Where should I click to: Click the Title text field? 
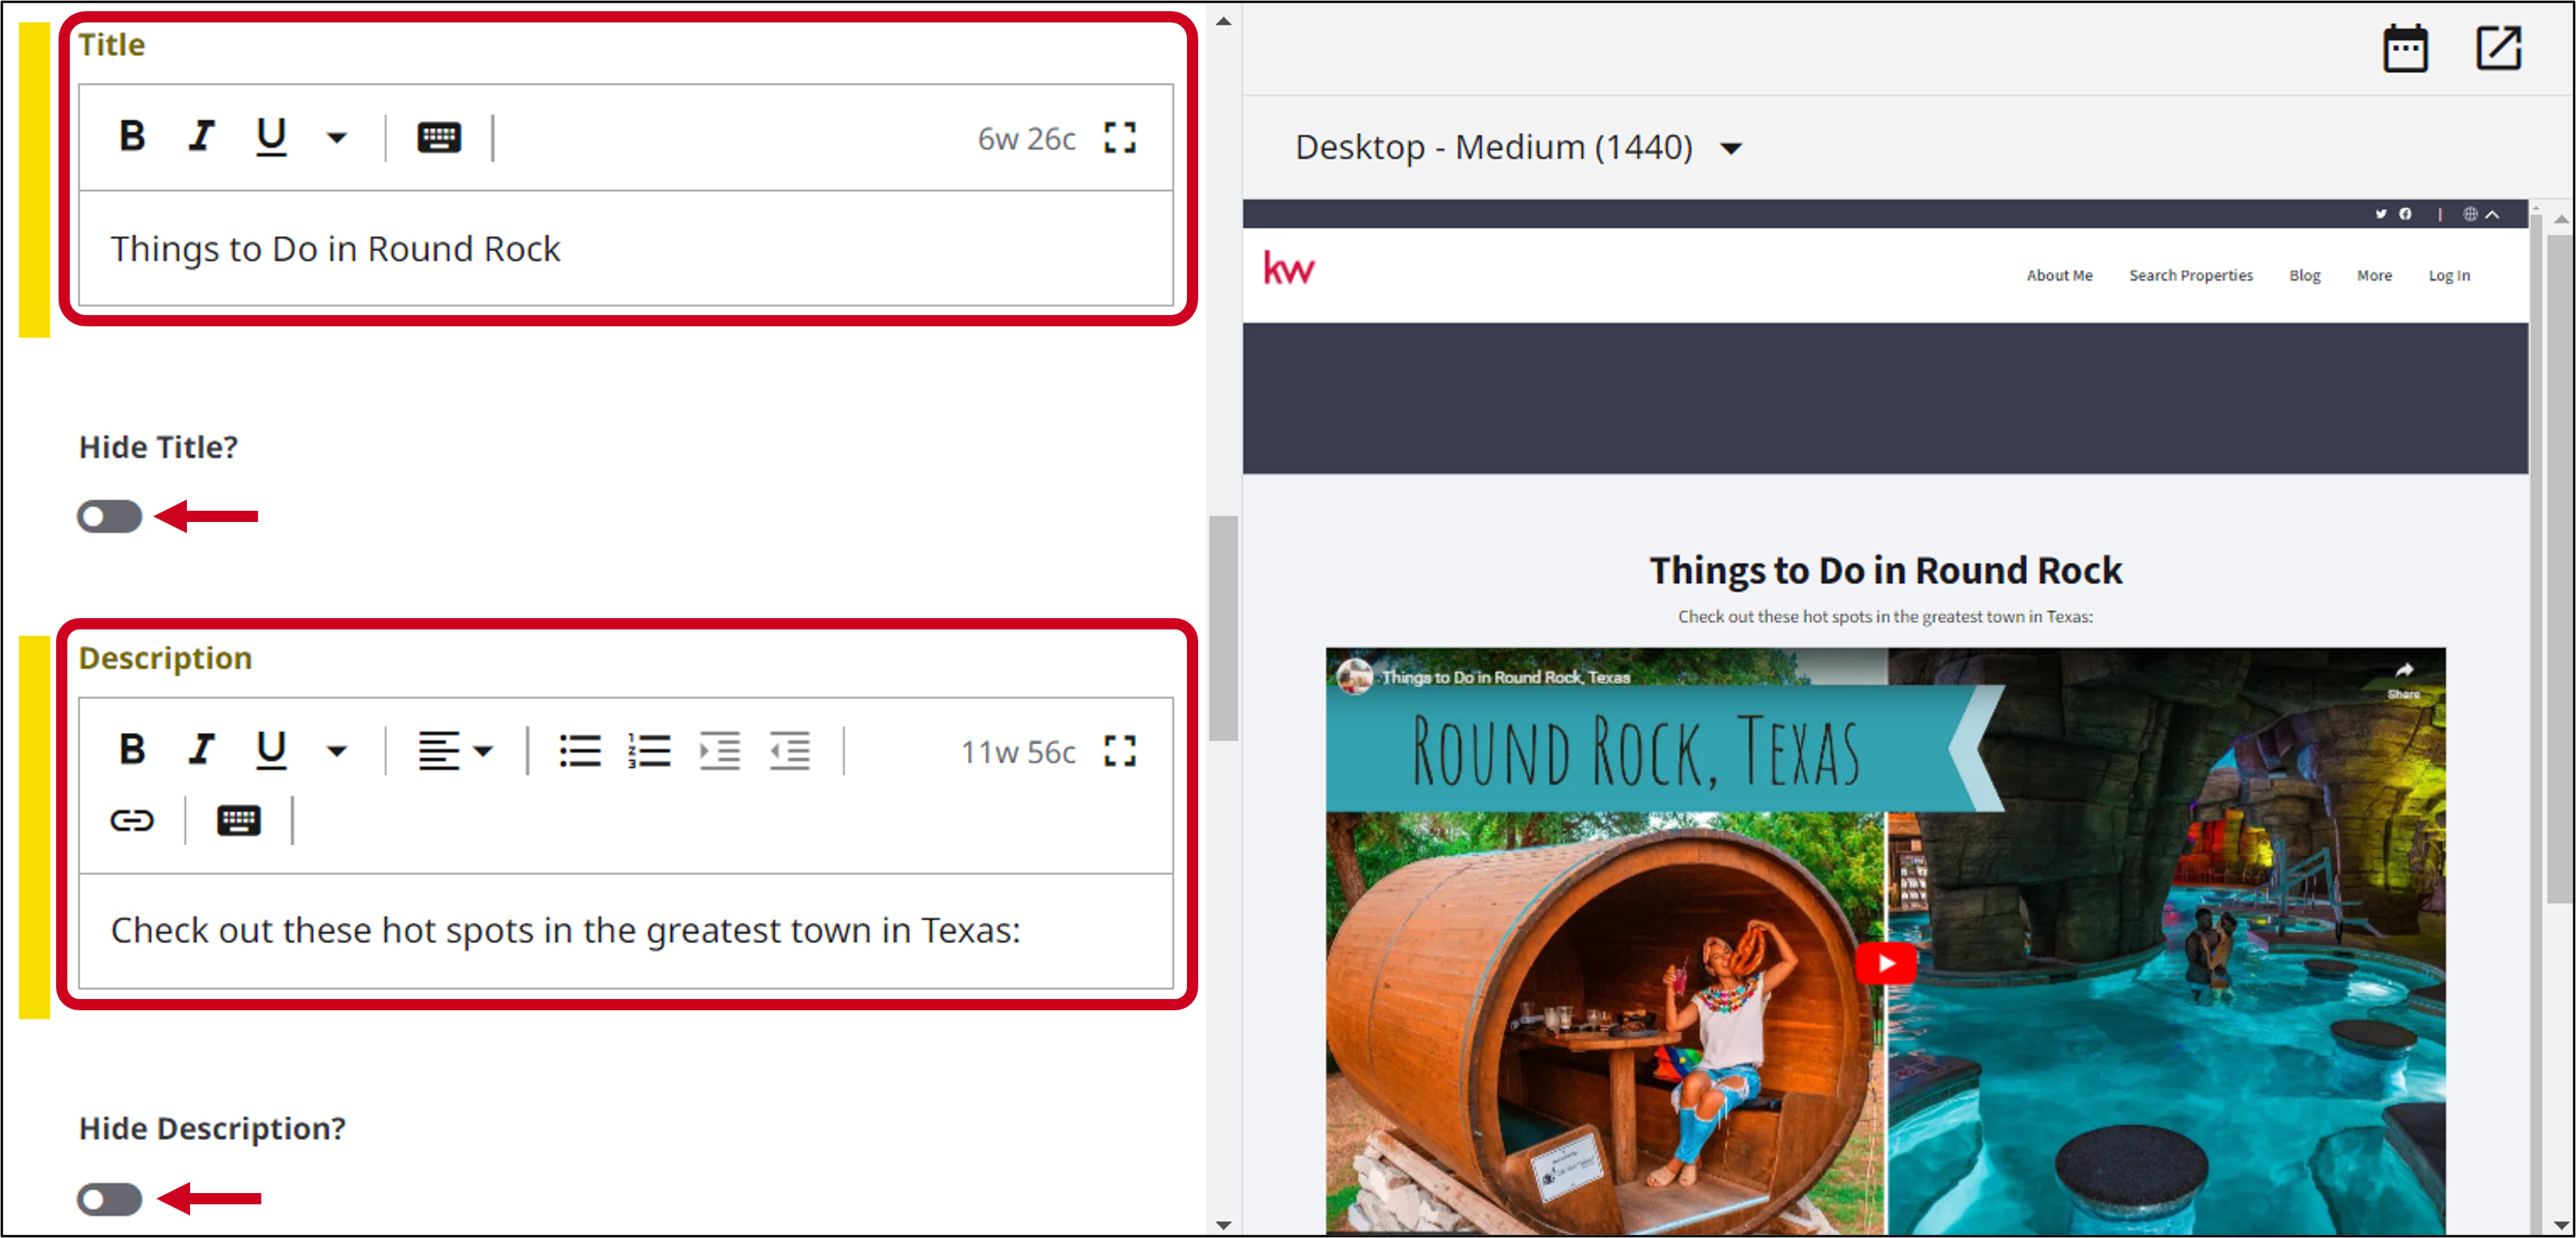[x=626, y=248]
